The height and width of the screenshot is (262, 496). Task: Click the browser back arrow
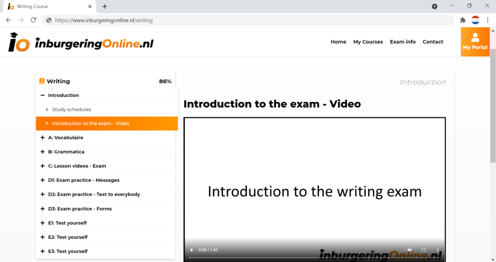click(x=9, y=20)
